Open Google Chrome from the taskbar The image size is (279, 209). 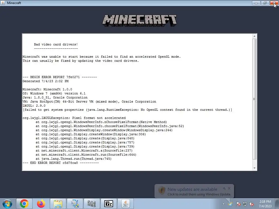(x=24, y=204)
